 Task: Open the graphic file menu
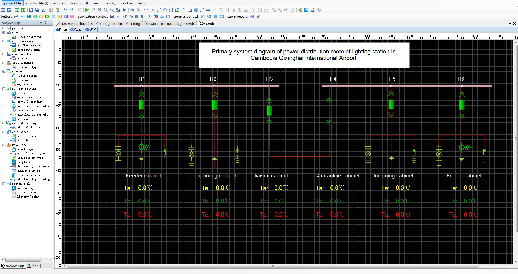pos(37,3)
